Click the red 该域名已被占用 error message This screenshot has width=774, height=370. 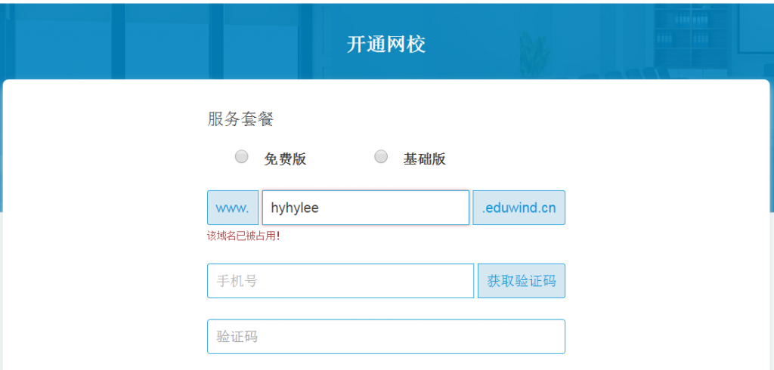244,236
